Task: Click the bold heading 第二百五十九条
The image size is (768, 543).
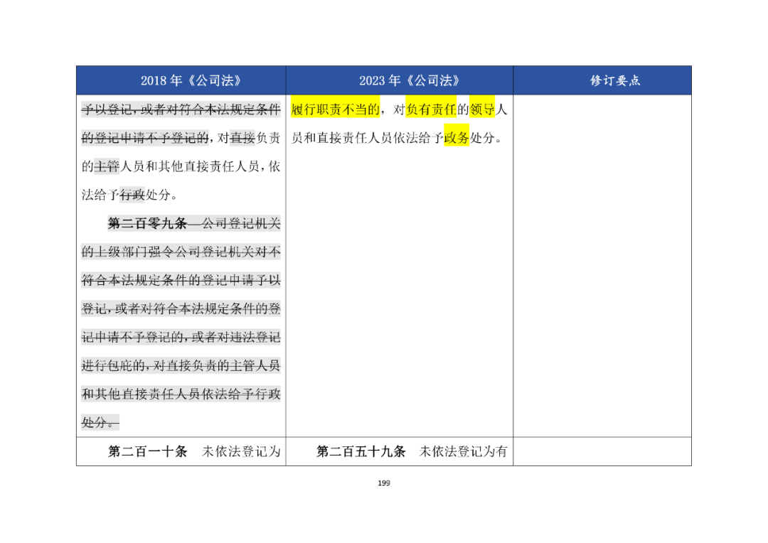Action: (x=361, y=451)
